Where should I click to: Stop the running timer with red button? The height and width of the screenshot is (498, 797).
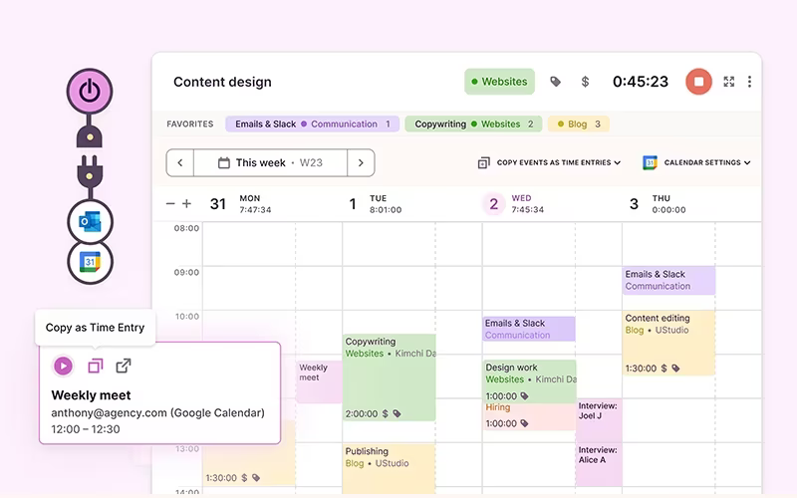tap(698, 82)
